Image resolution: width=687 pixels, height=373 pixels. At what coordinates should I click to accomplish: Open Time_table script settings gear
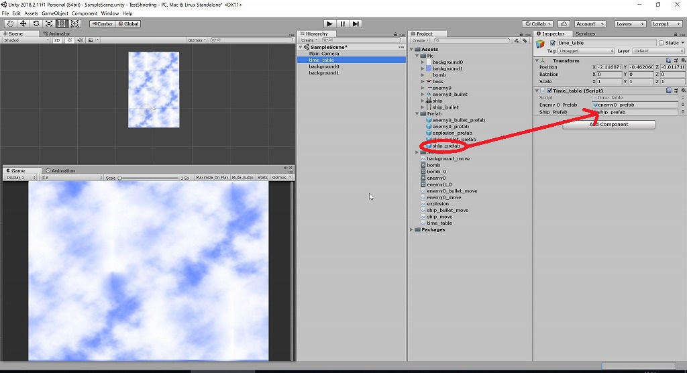[683, 91]
